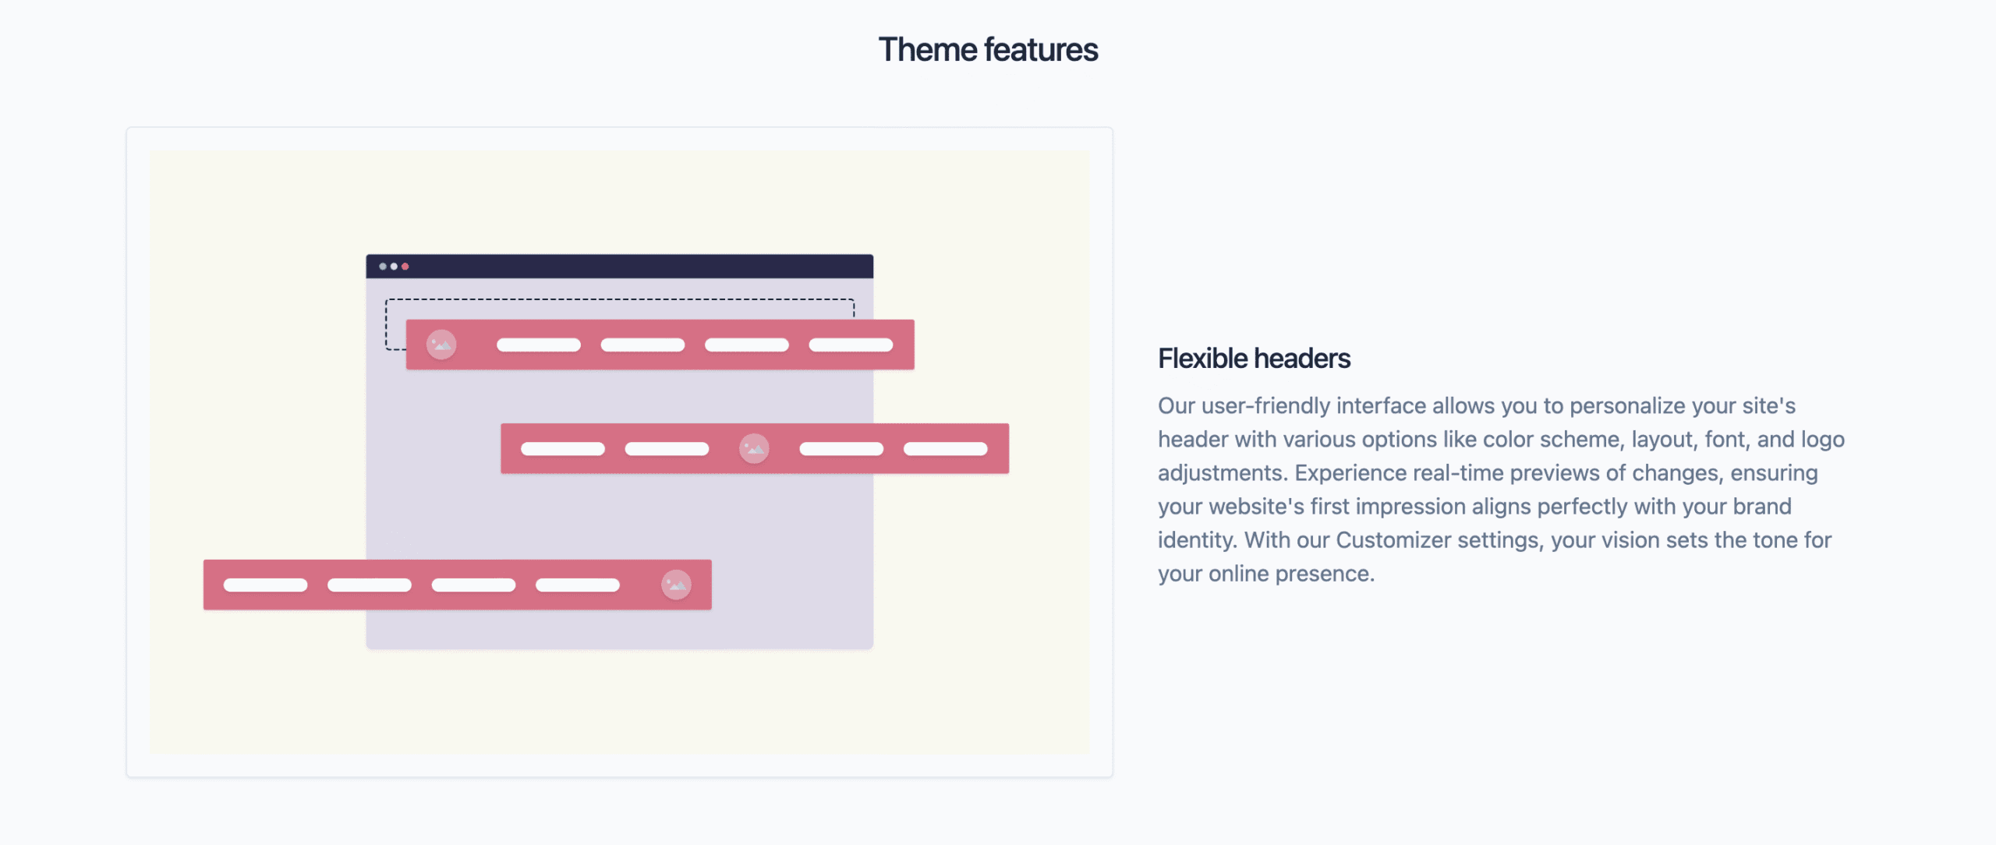Click the logo placeholder icon in top header bar

click(x=441, y=345)
